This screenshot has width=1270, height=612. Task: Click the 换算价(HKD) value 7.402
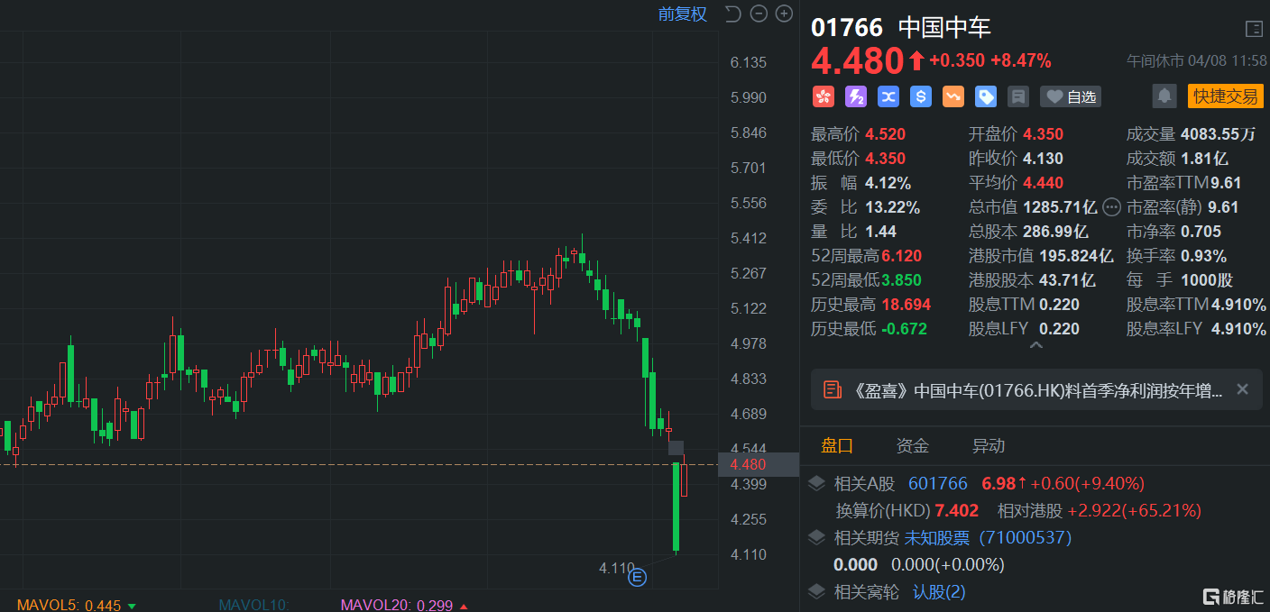pos(957,511)
